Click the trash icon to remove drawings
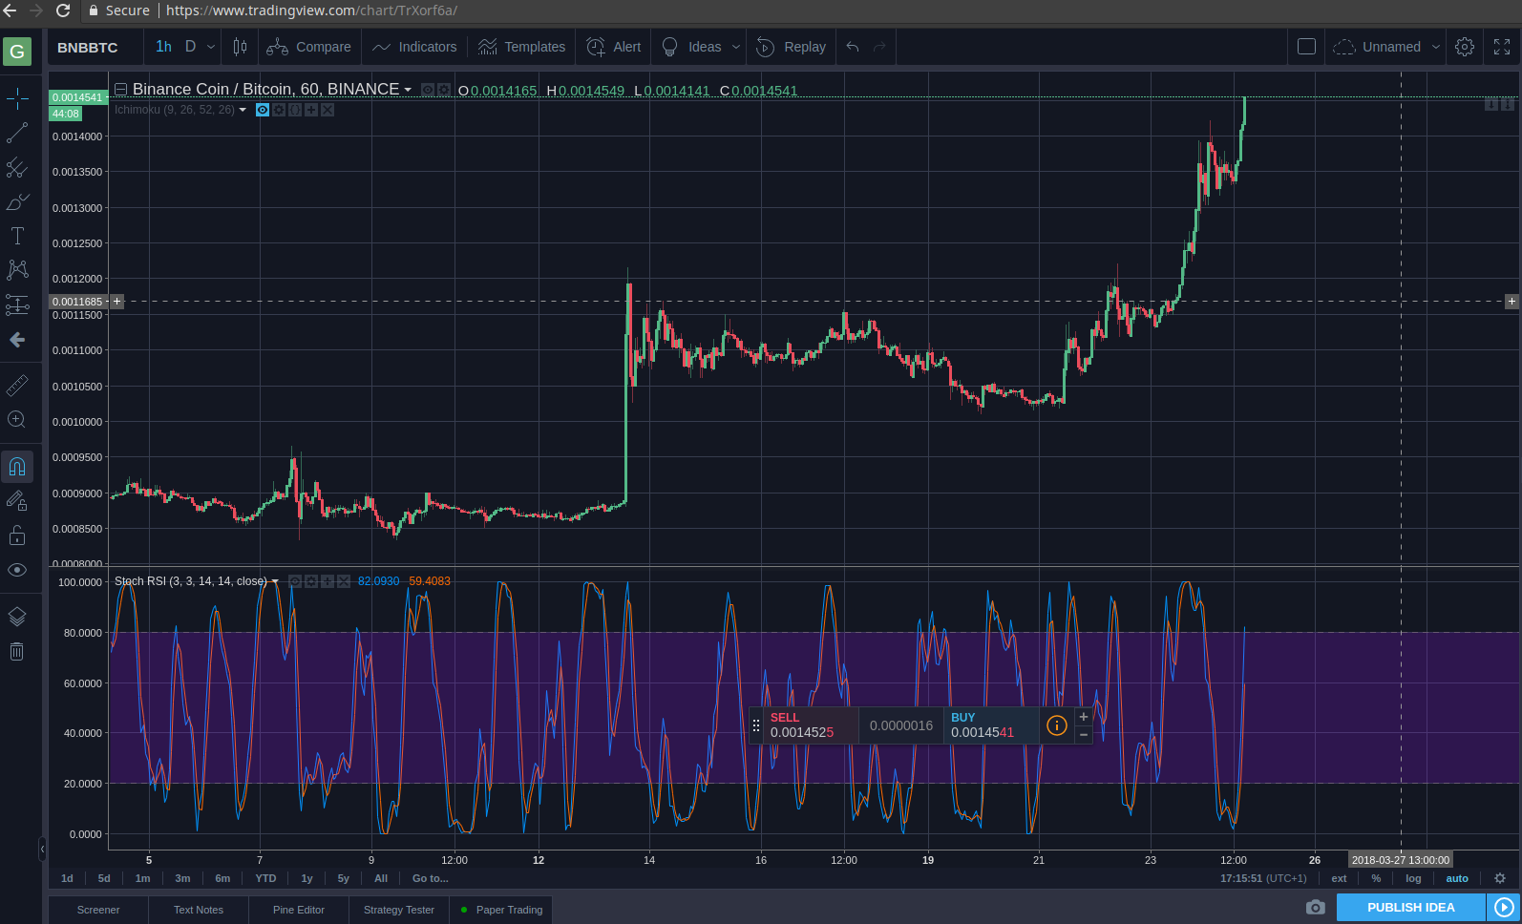Viewport: 1522px width, 924px height. 17,652
